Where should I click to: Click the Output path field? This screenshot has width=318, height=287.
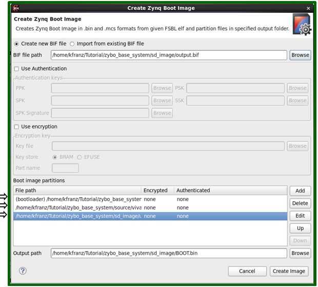point(169,253)
